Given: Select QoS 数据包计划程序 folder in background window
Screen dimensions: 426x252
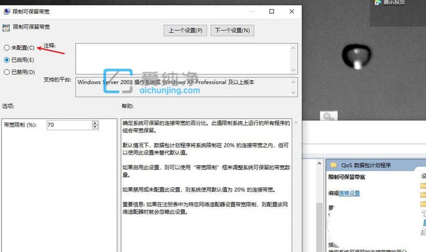Looking at the screenshot, I should pos(366,165).
